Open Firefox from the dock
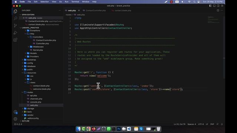 pos(94,129)
